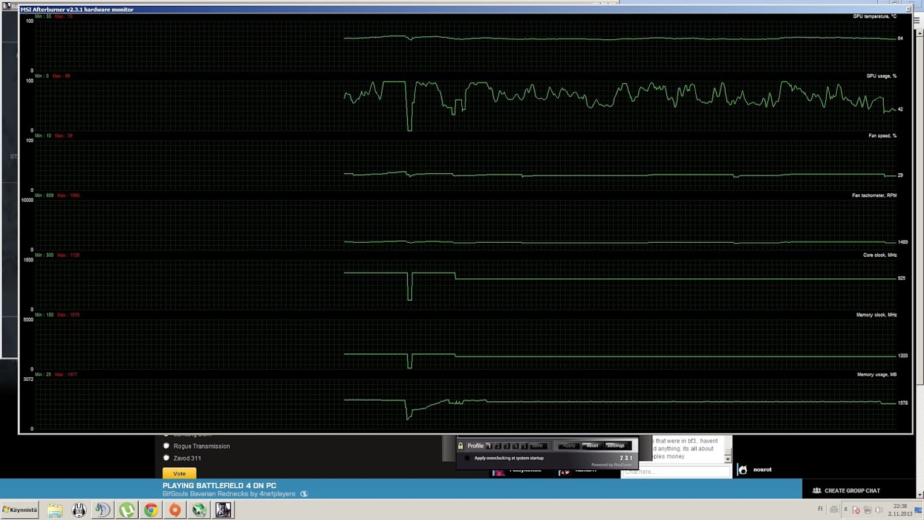Image resolution: width=924 pixels, height=520 pixels.
Task: Toggle the Afterburner profile lock icon
Action: pyautogui.click(x=461, y=446)
